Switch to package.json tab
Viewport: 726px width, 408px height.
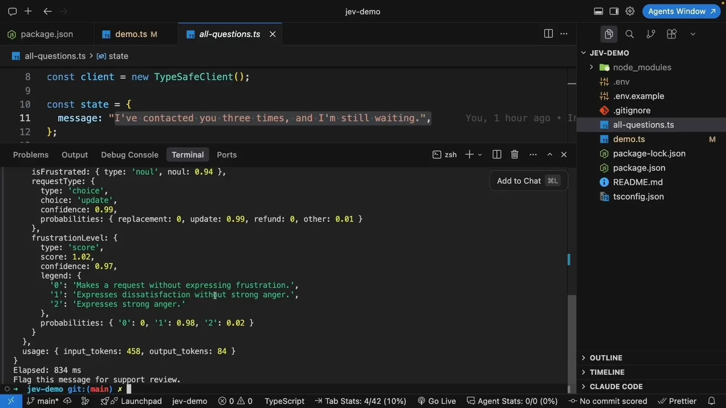click(47, 34)
